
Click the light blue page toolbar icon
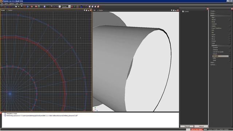click(44, 7)
